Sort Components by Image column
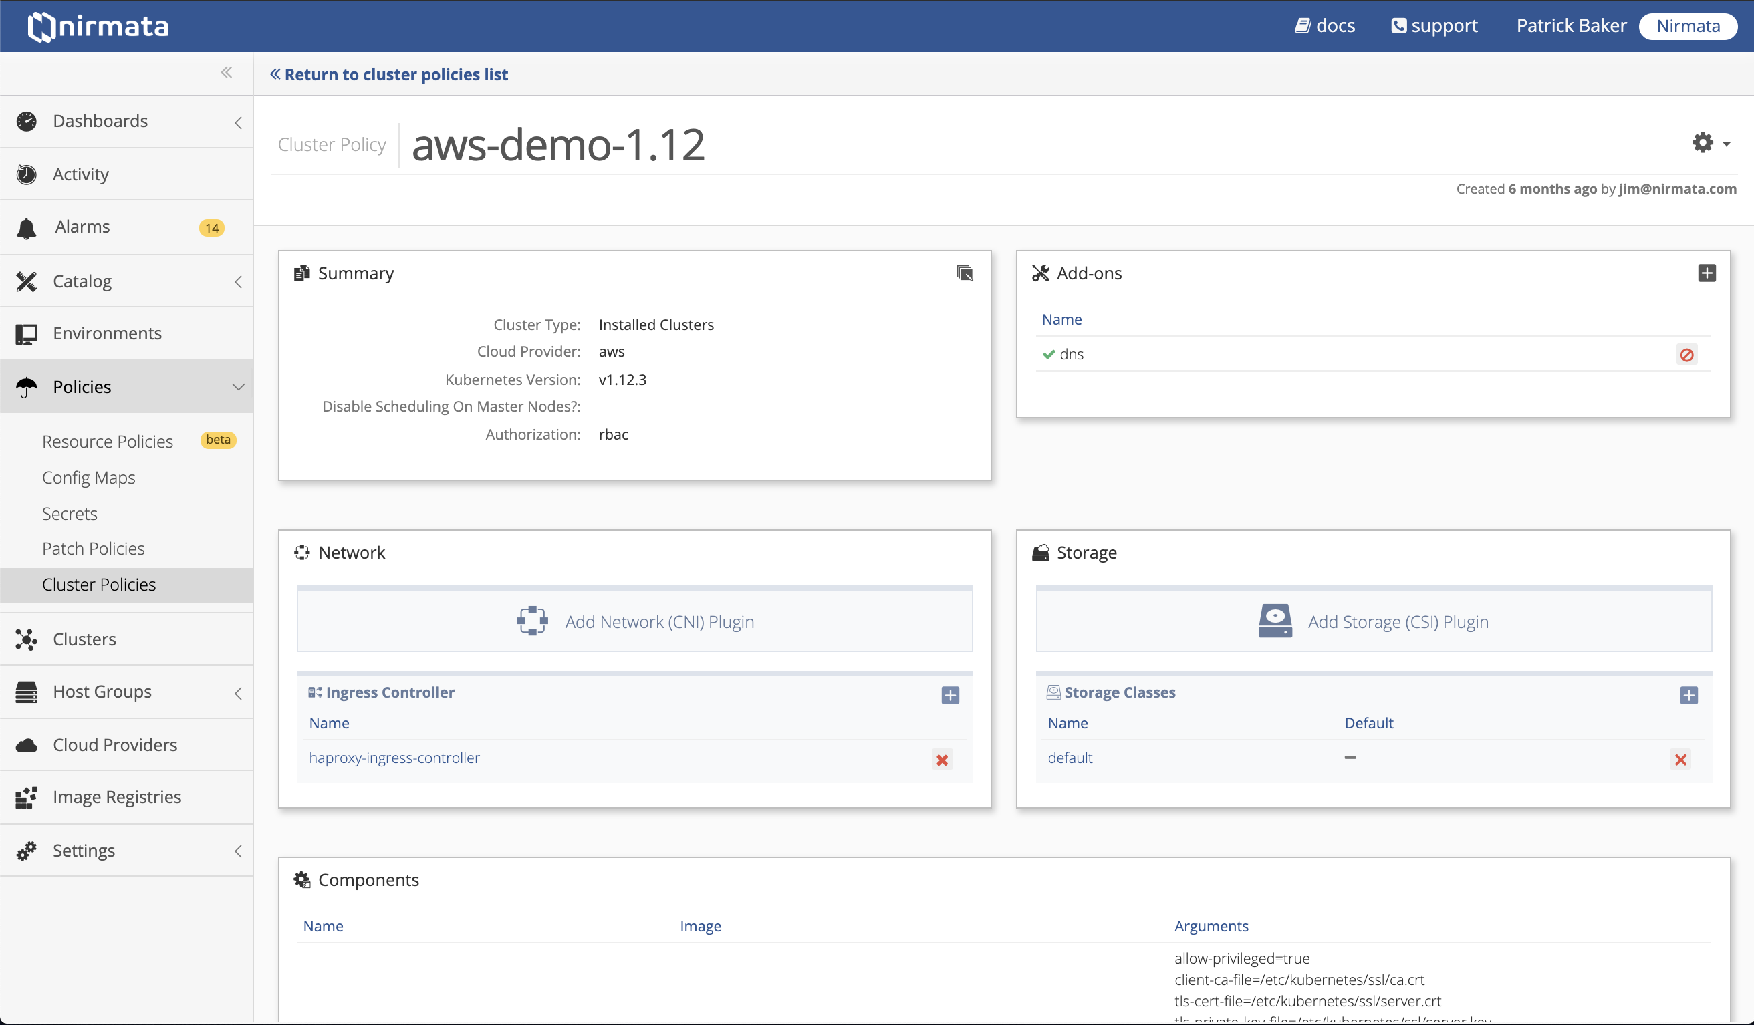 click(701, 926)
